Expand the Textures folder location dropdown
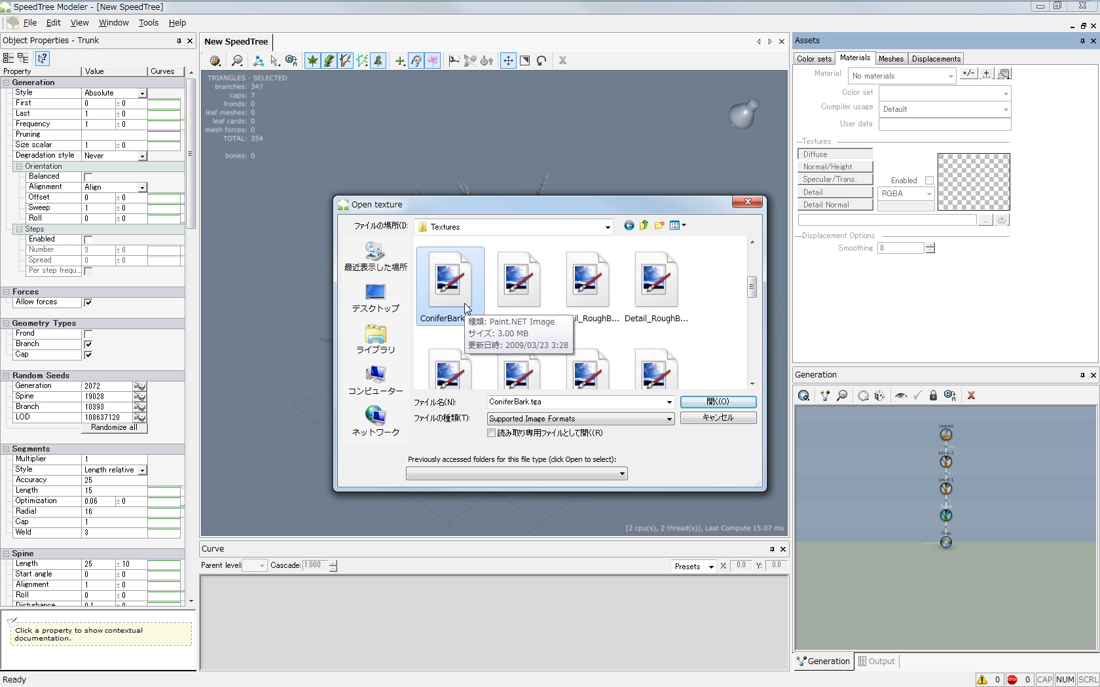This screenshot has height=687, width=1100. pyautogui.click(x=607, y=227)
